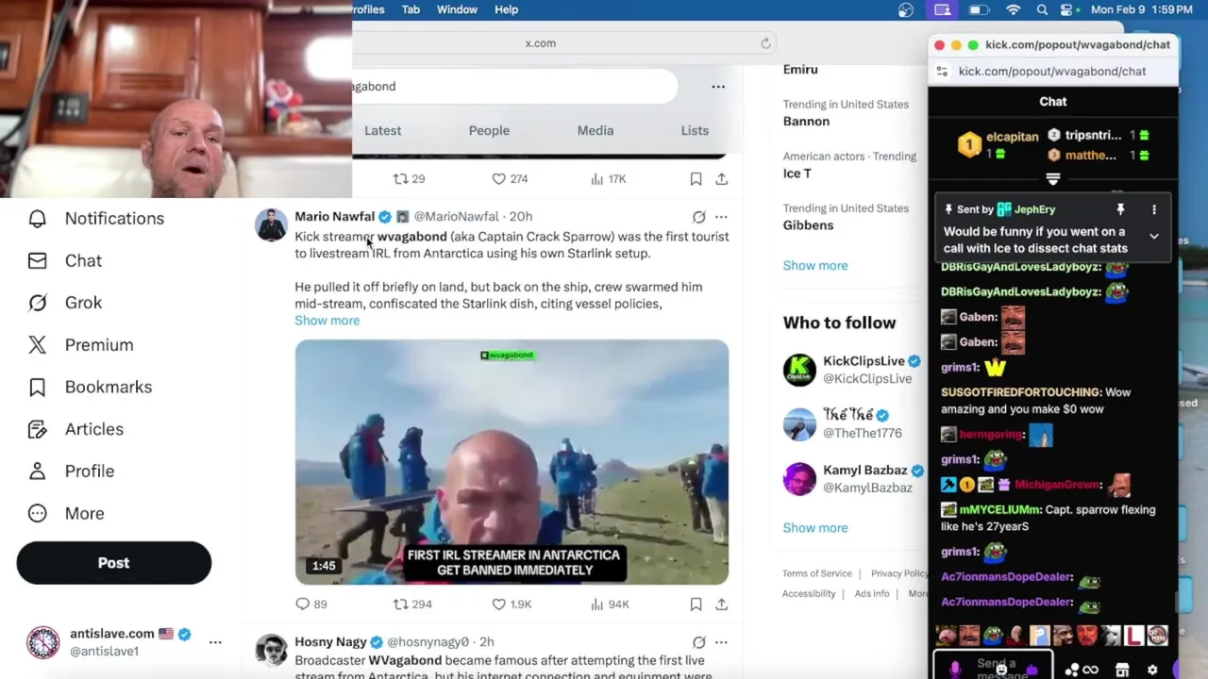Screen dimensions: 1208x679
Task: Open search options three-dot menu
Action: tap(718, 87)
